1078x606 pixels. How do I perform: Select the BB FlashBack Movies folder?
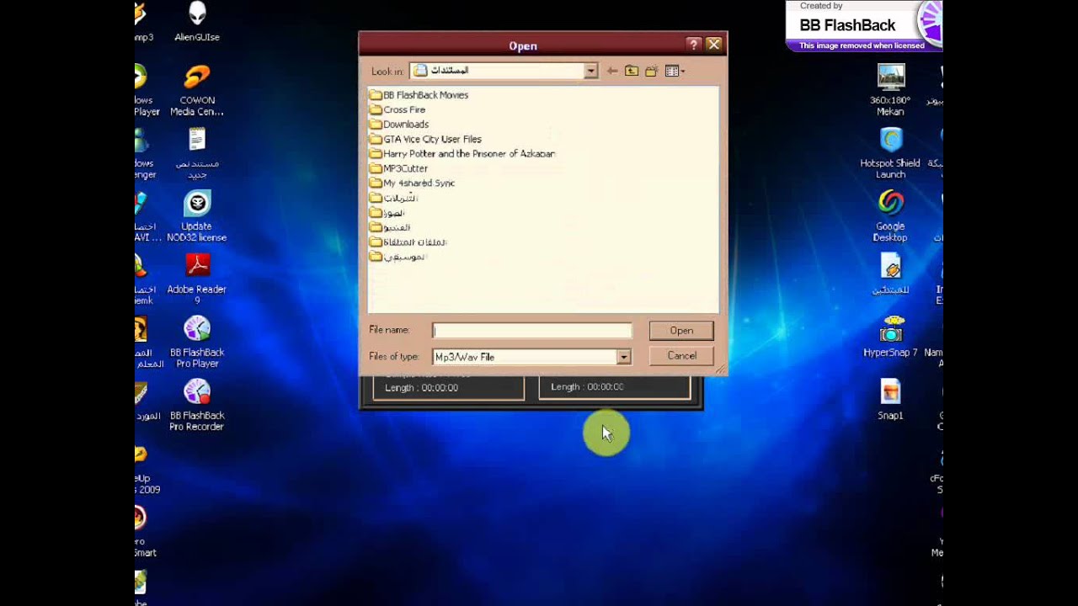click(419, 95)
